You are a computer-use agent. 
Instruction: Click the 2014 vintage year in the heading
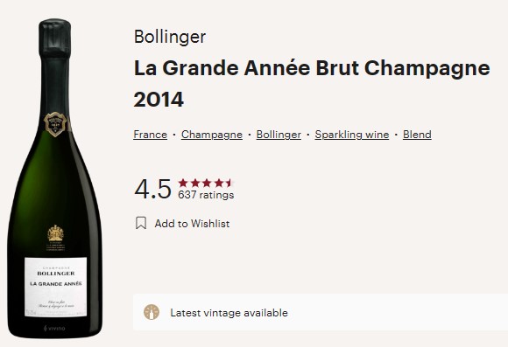click(159, 100)
